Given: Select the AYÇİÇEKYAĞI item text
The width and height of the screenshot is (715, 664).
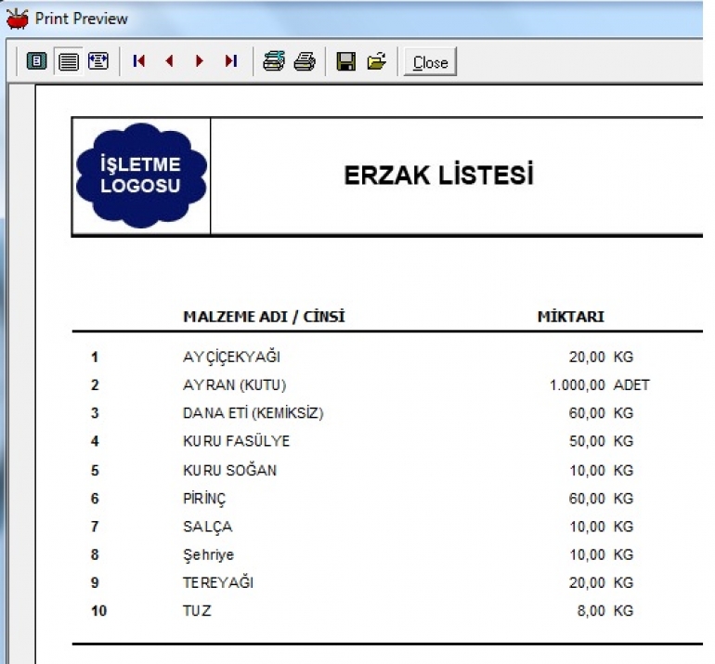Looking at the screenshot, I should (231, 358).
